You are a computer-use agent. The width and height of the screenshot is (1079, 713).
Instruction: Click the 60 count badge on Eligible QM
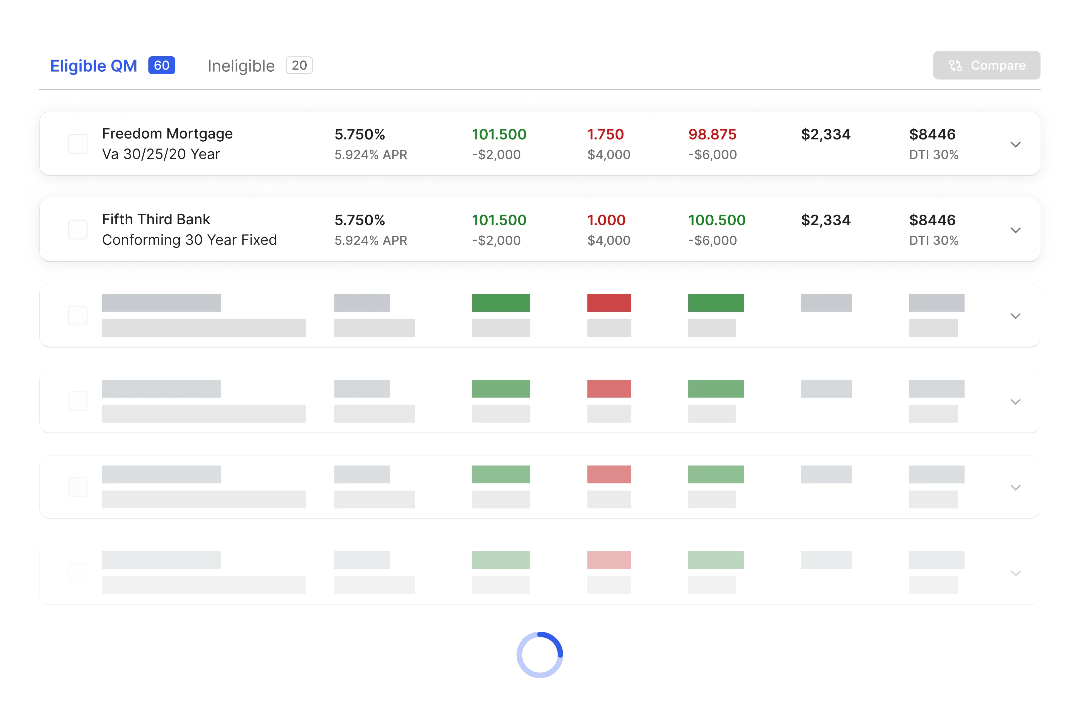161,65
